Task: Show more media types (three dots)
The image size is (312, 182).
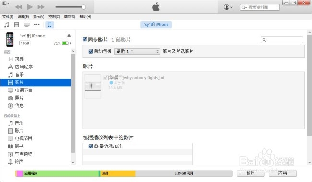Action: click(x=37, y=24)
